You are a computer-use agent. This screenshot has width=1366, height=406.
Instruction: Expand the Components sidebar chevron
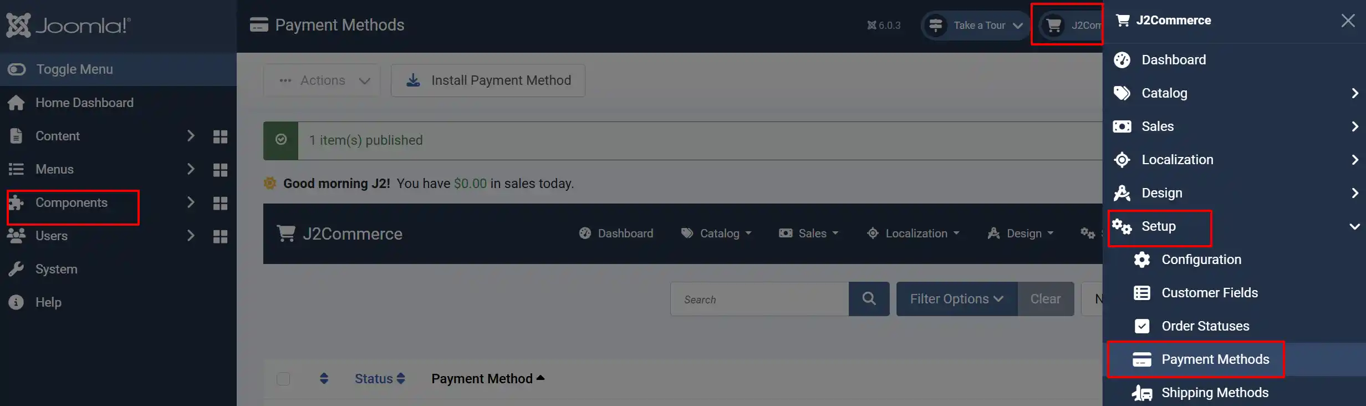coord(191,202)
